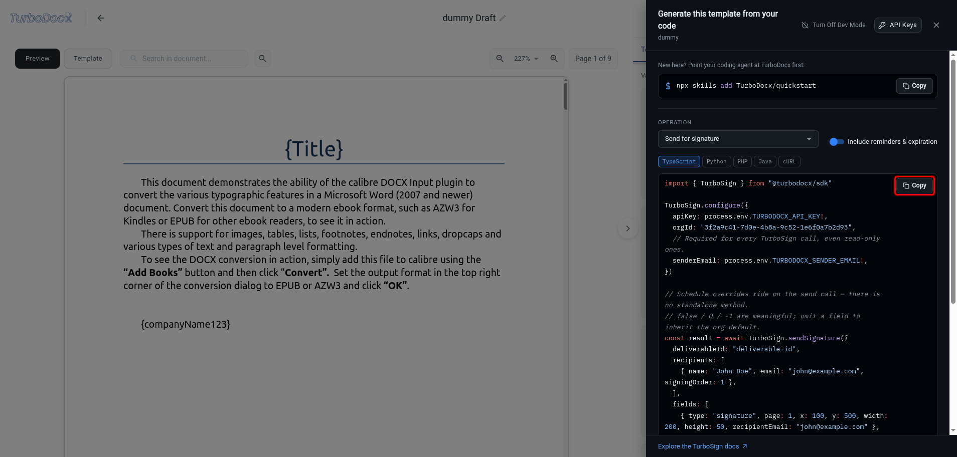This screenshot has width=957, height=457.
Task: Open Explore the TurboSign docs link
Action: [702, 446]
